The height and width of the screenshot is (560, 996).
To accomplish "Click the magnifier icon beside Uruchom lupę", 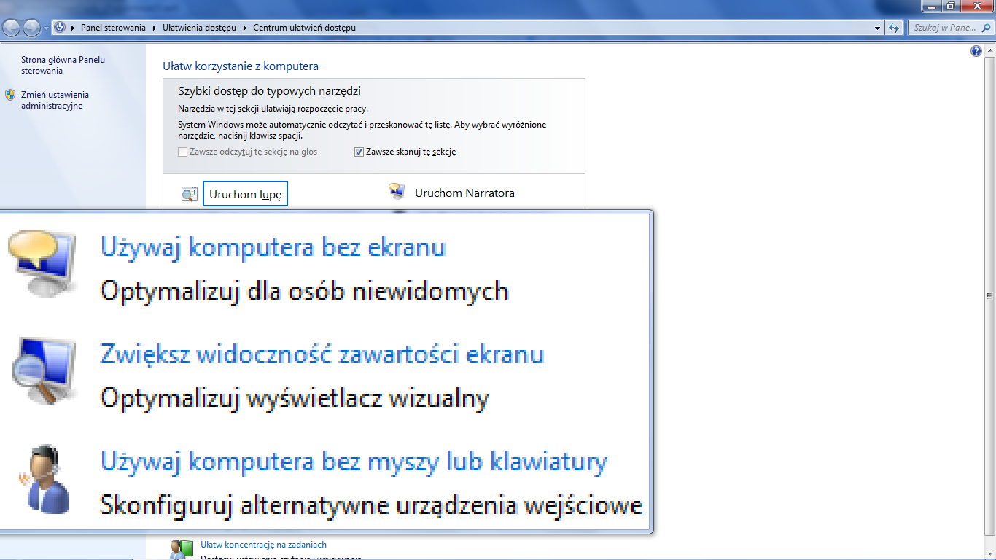I will point(190,194).
